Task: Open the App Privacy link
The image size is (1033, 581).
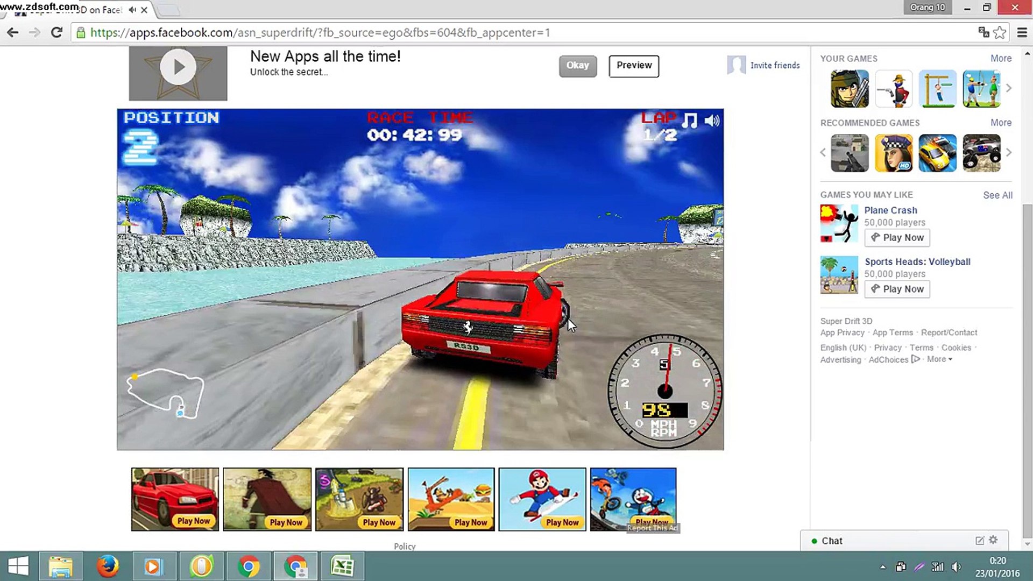Action: click(x=842, y=333)
